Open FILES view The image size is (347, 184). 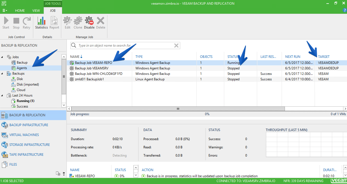[13, 165]
